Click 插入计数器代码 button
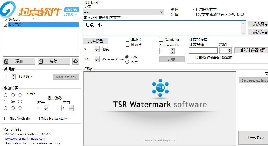 coord(251,50)
